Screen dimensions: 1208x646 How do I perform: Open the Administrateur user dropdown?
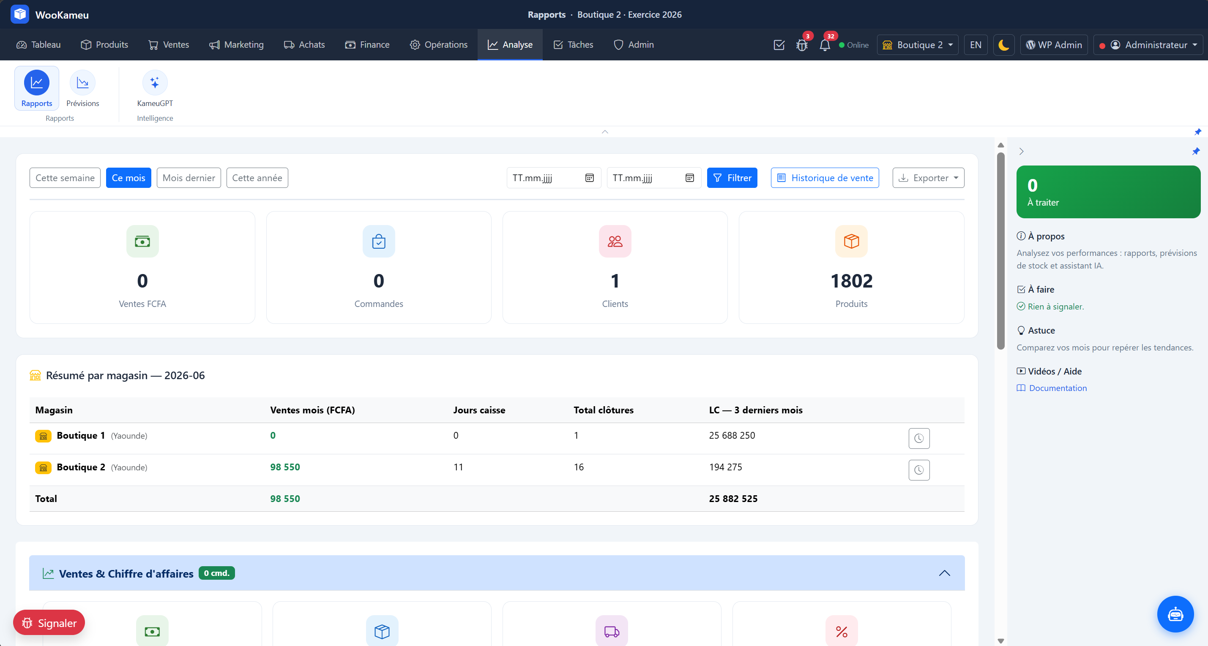coord(1148,45)
